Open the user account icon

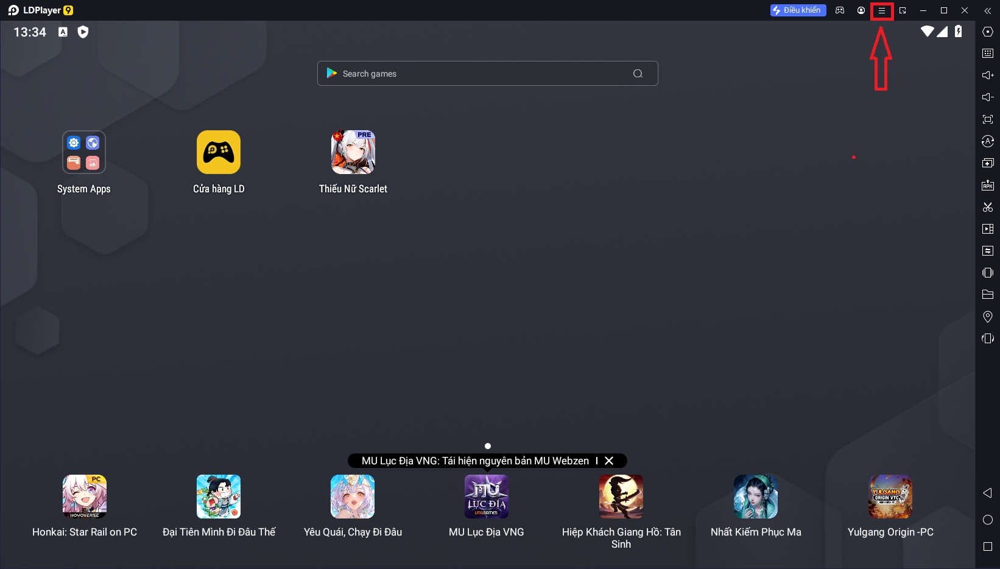point(861,10)
